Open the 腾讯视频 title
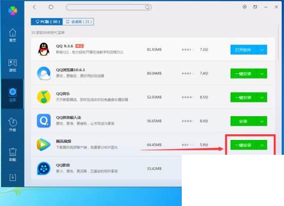Image resolution: width=284 pixels, height=206 pixels. pos(64,141)
